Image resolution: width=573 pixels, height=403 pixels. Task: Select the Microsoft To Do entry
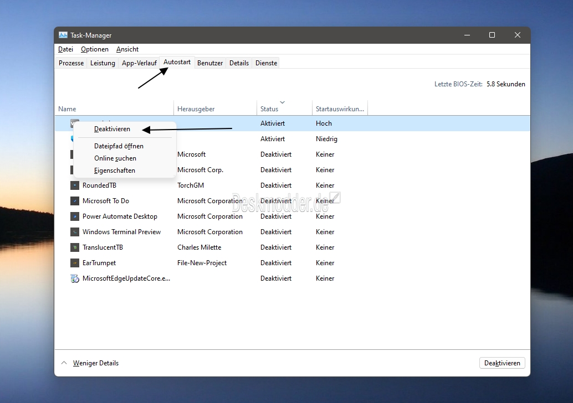pos(106,201)
